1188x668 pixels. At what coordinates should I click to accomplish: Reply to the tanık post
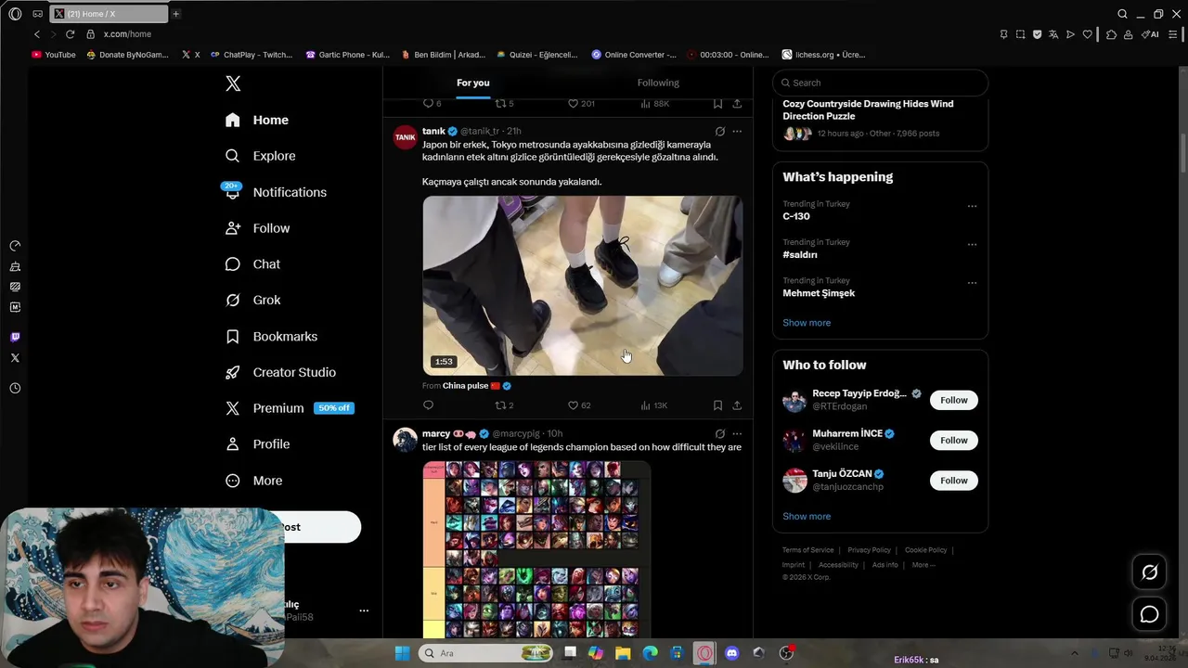428,405
